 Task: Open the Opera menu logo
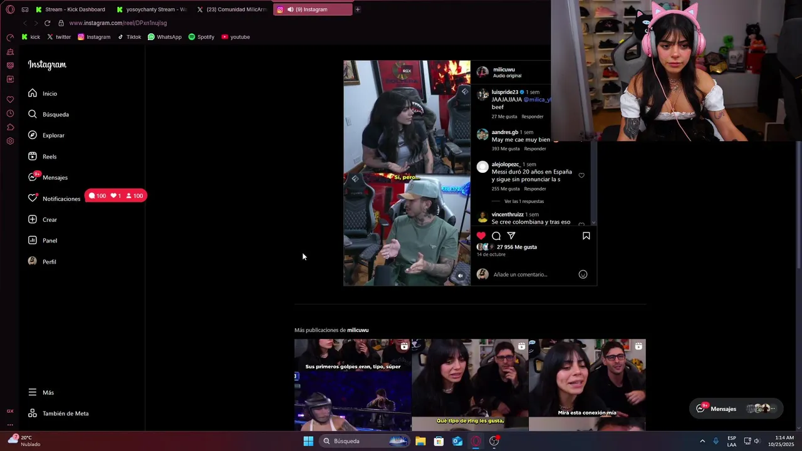10,9
